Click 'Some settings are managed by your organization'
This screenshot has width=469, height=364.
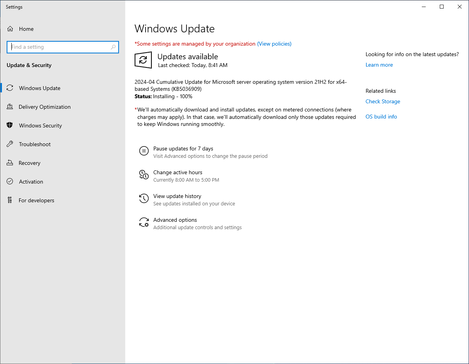tap(195, 44)
